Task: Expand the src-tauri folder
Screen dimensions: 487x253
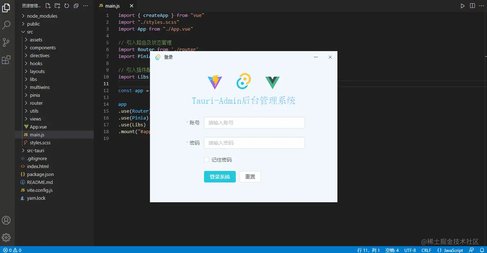Action: coord(54,150)
